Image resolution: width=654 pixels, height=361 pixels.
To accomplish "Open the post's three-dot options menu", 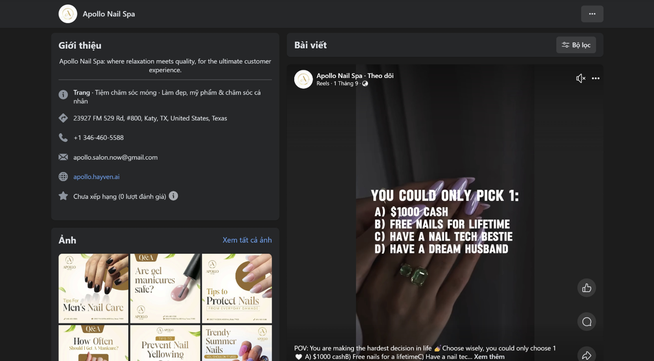I will pos(596,79).
